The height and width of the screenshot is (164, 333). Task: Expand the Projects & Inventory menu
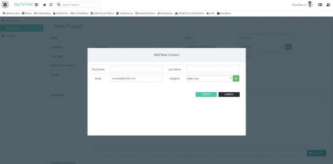(189, 13)
